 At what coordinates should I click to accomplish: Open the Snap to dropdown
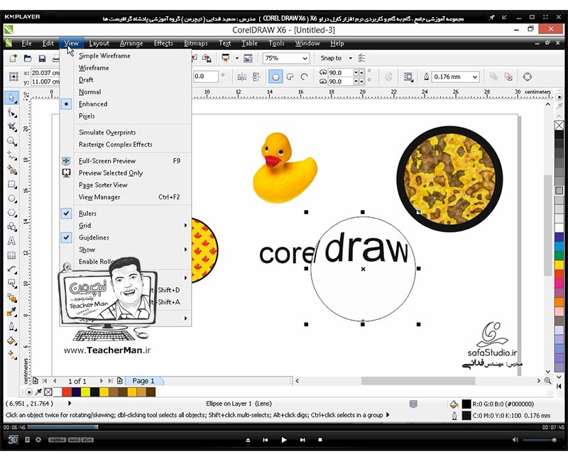point(350,58)
